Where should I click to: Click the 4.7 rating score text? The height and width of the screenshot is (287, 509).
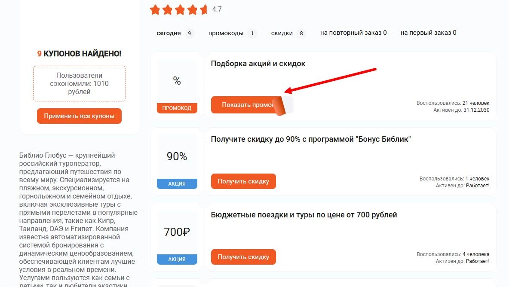coord(216,9)
